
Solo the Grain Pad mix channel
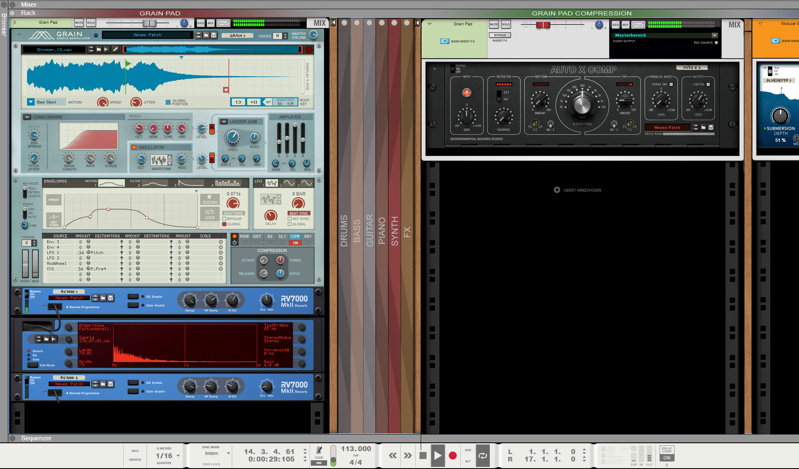91,22
